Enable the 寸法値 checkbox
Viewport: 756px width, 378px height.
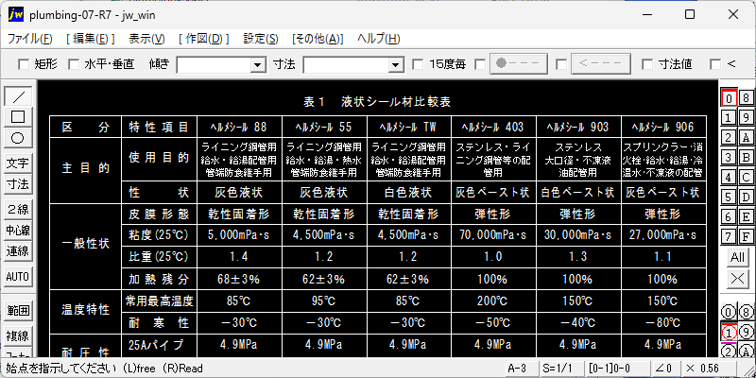[647, 64]
